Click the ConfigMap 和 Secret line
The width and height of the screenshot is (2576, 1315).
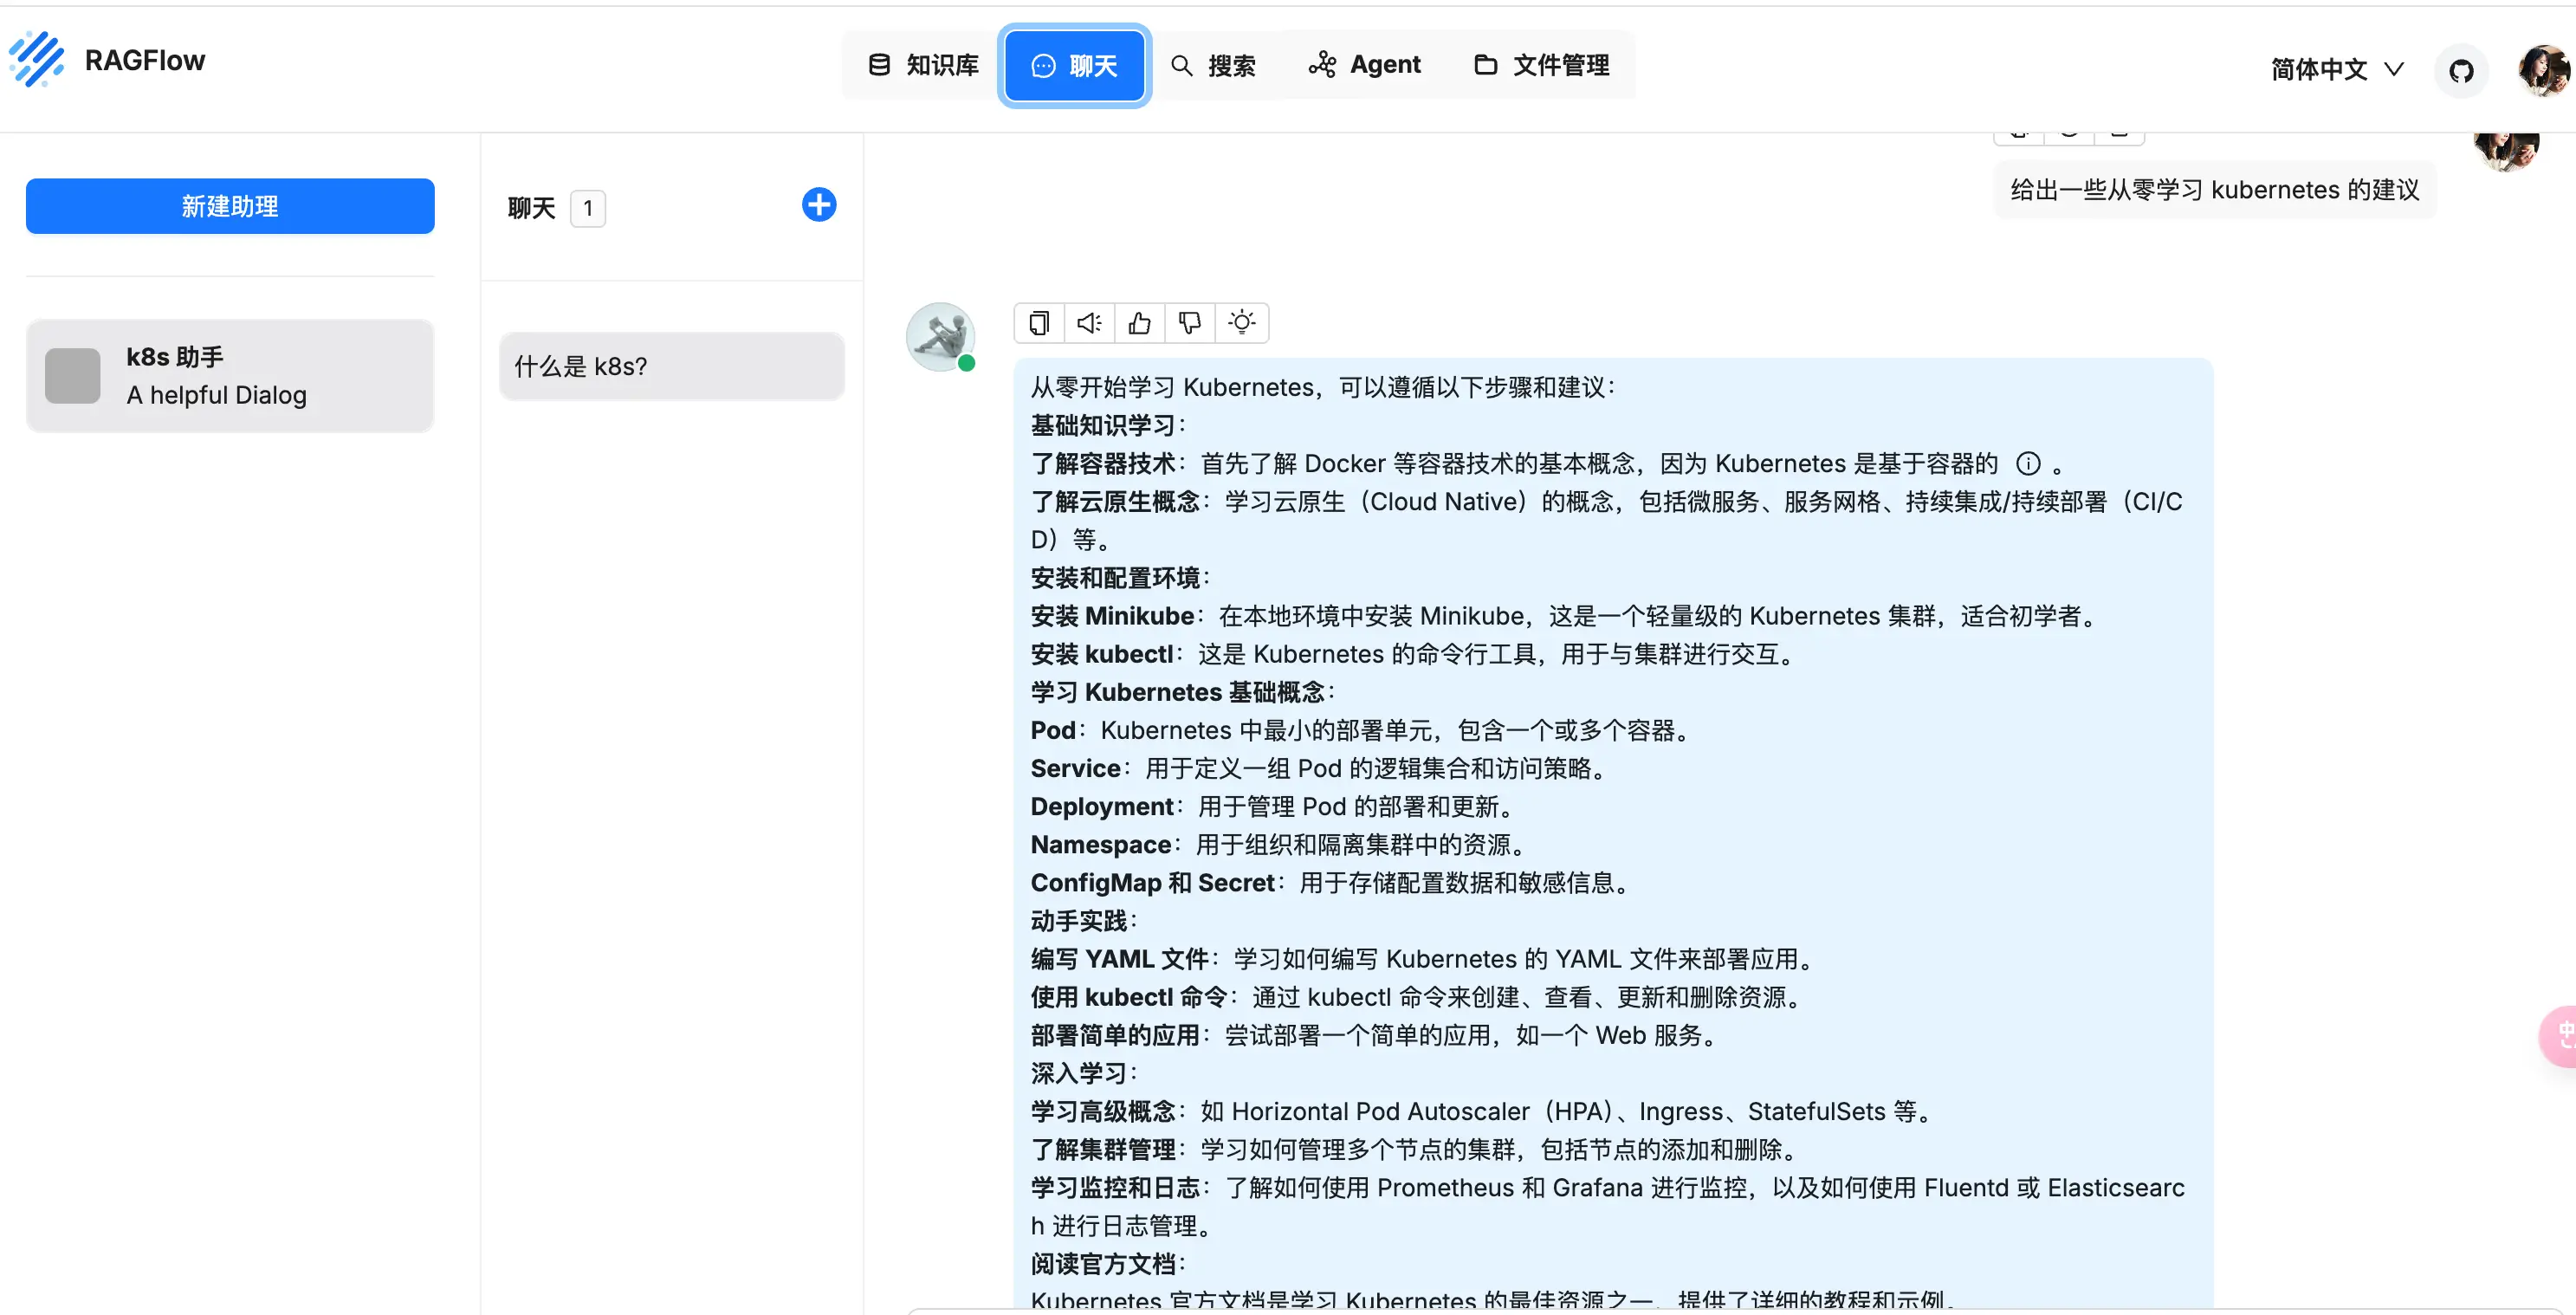click(x=1332, y=883)
